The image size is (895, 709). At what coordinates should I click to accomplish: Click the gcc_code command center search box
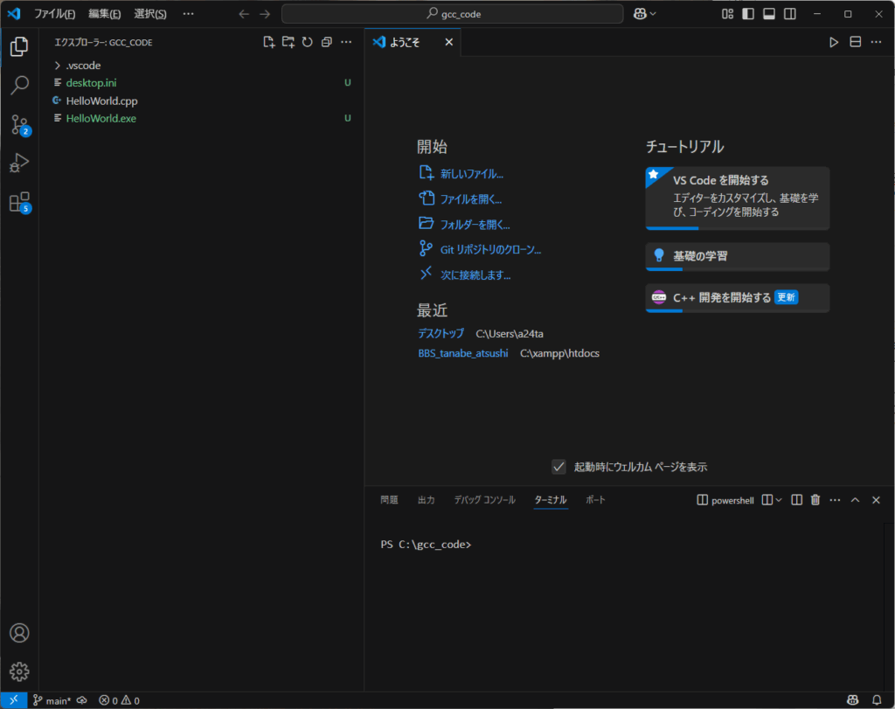point(453,14)
